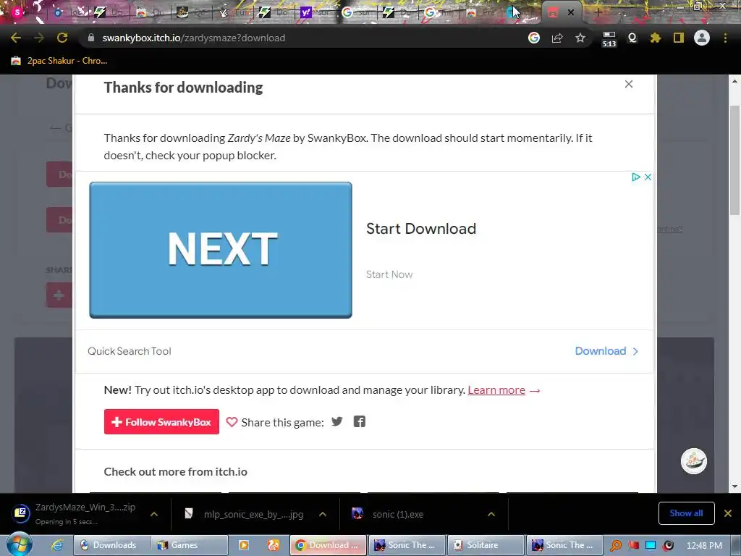Share the game on Twitter
741x556 pixels.
click(x=337, y=421)
